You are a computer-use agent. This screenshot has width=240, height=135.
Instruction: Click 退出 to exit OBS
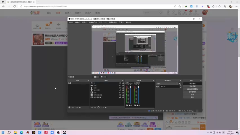pos(192,97)
